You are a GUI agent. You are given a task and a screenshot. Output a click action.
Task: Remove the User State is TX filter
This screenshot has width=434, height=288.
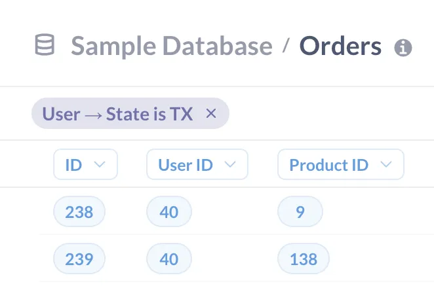point(211,114)
